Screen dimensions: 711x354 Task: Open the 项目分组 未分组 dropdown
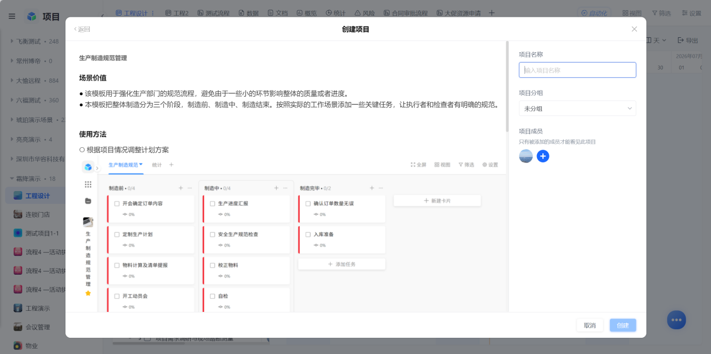point(578,108)
